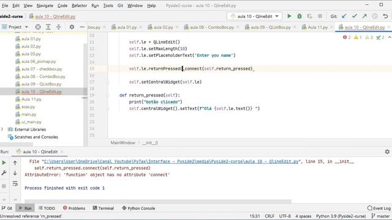Select opened file (locate target icon)
This screenshot has height=220, width=392.
[38, 27]
